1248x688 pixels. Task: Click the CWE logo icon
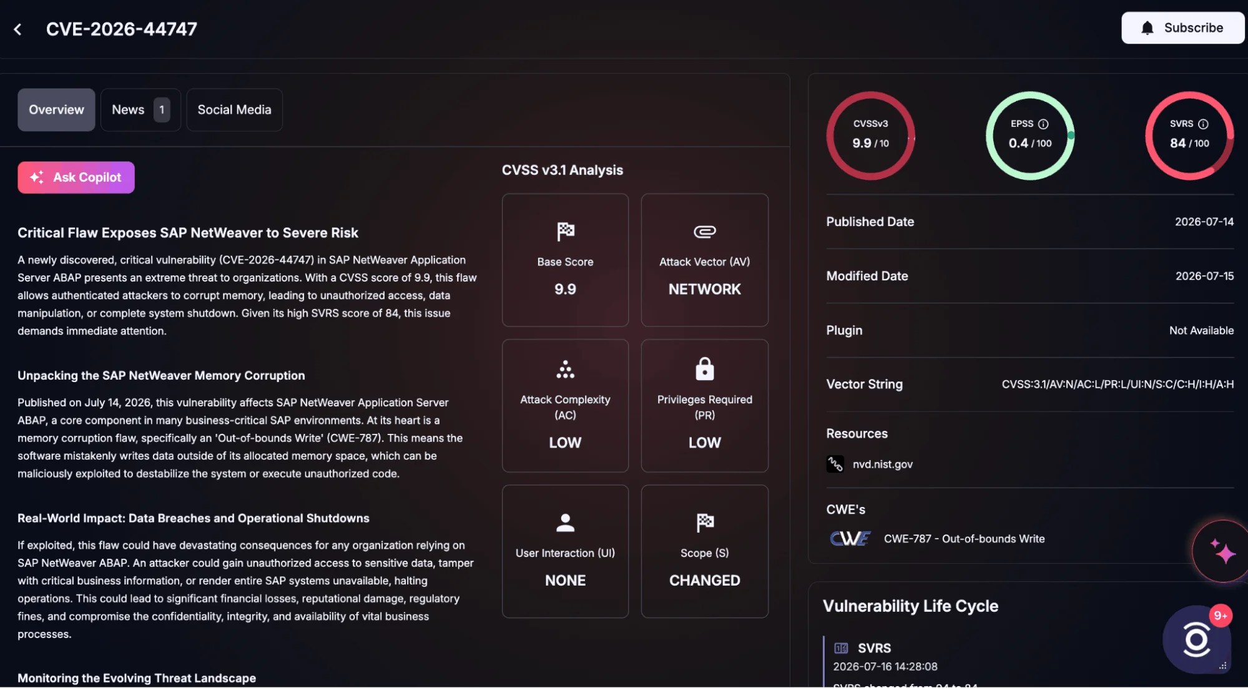pyautogui.click(x=850, y=538)
